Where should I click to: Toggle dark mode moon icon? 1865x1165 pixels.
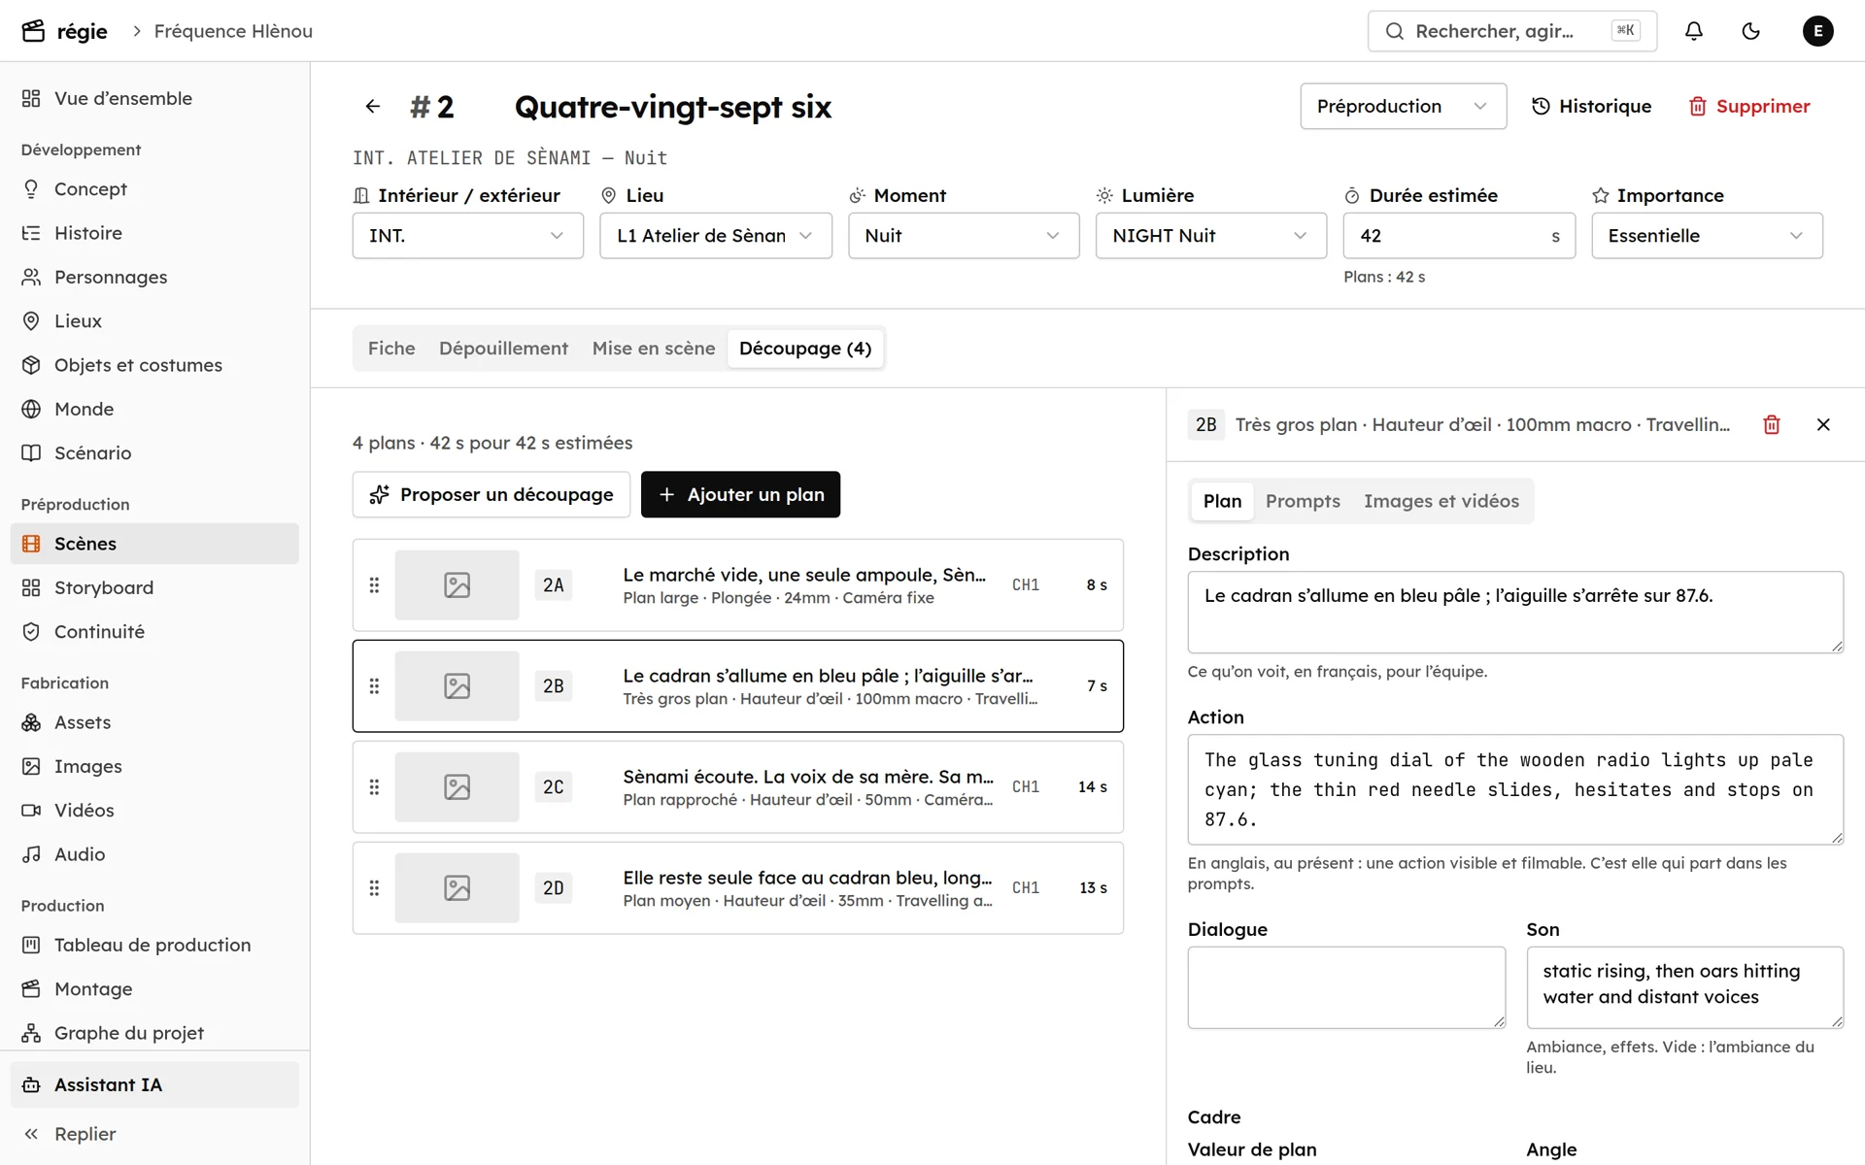coord(1750,31)
